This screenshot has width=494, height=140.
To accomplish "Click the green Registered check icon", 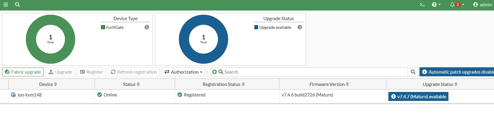I will point(180,95).
